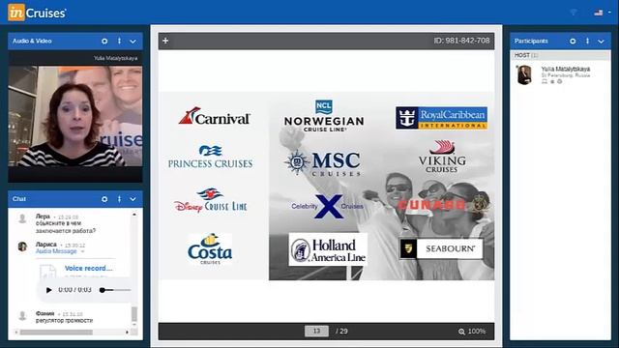Open Audio & Video panel options menu
This screenshot has height=348, width=619.
click(119, 41)
